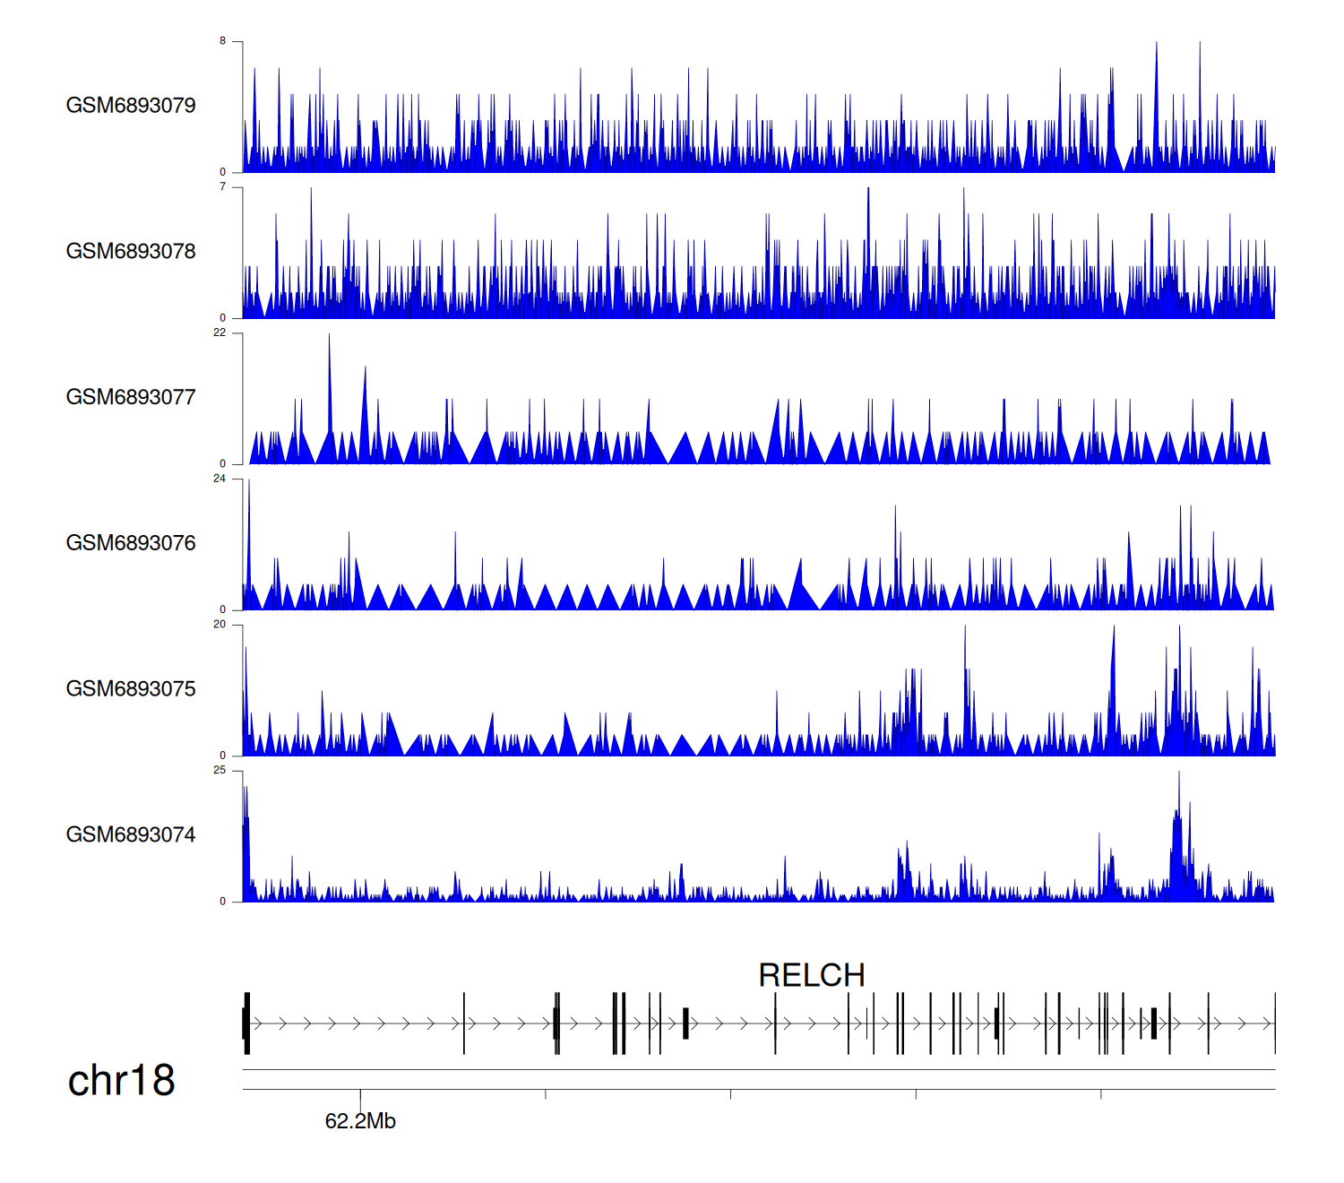Click the y-axis maximum 25 on GSM6893074
The height and width of the screenshot is (1183, 1344).
[220, 771]
